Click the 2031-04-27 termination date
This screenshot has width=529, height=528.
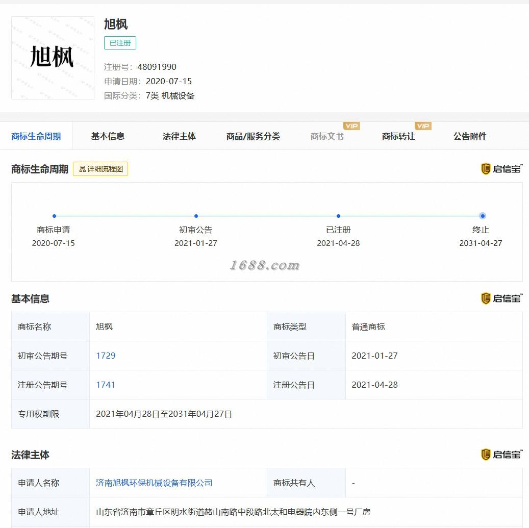tap(481, 243)
